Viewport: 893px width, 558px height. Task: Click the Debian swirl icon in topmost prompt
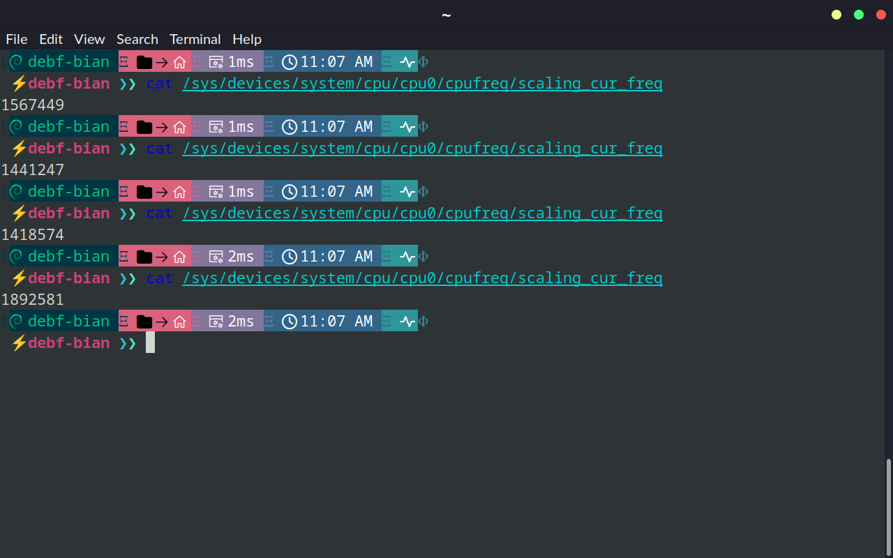[16, 62]
